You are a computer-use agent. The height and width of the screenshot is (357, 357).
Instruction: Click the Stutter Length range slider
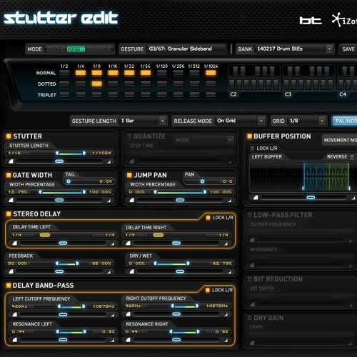coord(71,153)
